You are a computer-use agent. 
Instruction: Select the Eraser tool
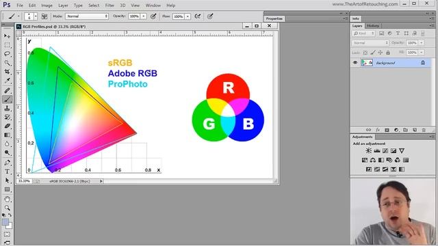(8, 126)
